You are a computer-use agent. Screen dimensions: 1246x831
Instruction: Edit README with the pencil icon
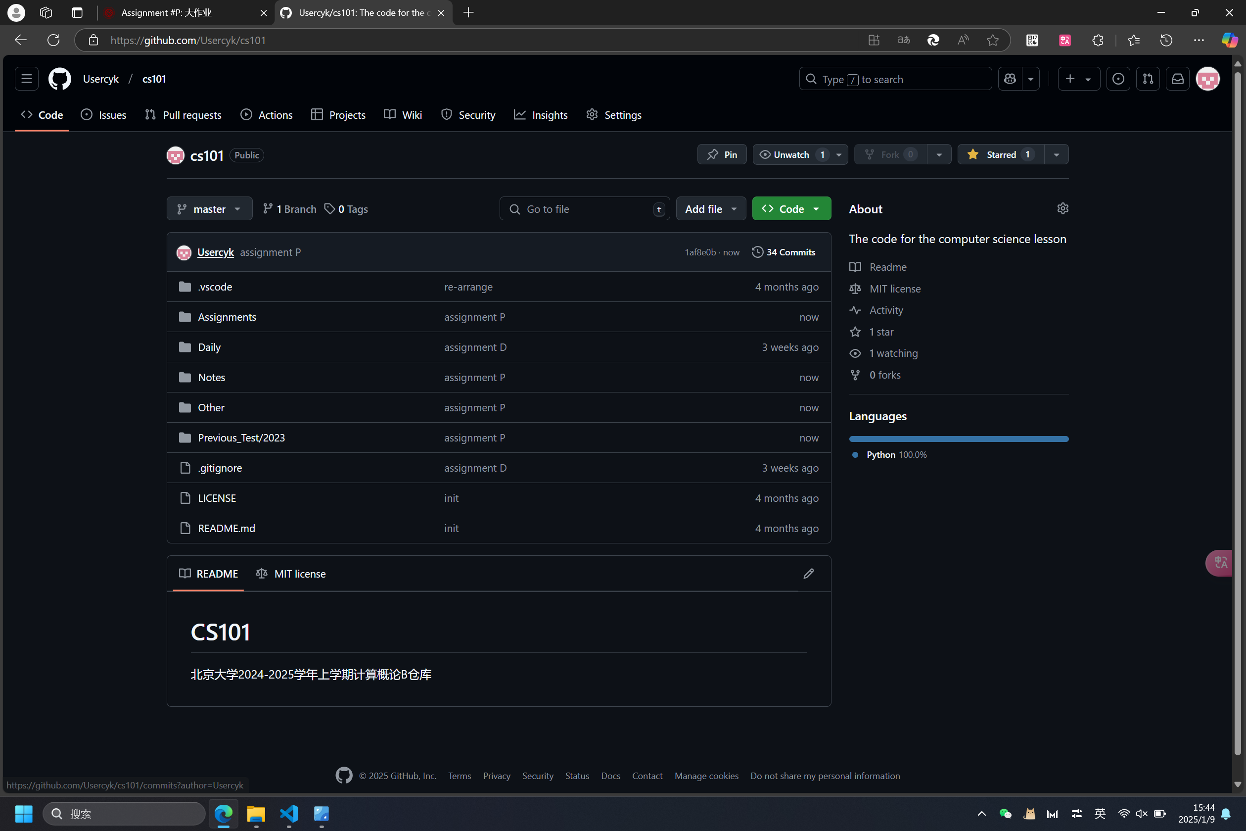click(x=808, y=574)
